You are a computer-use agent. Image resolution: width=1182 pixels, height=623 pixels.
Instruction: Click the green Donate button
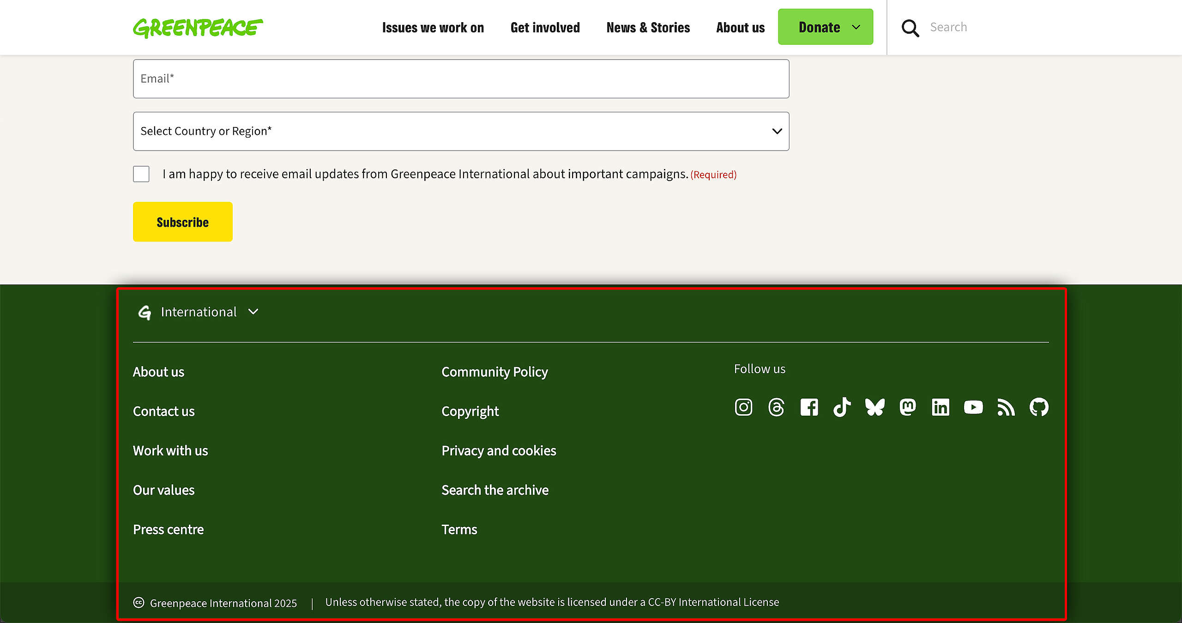(825, 27)
